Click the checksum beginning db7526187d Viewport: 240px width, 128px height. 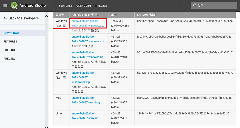point(185,73)
